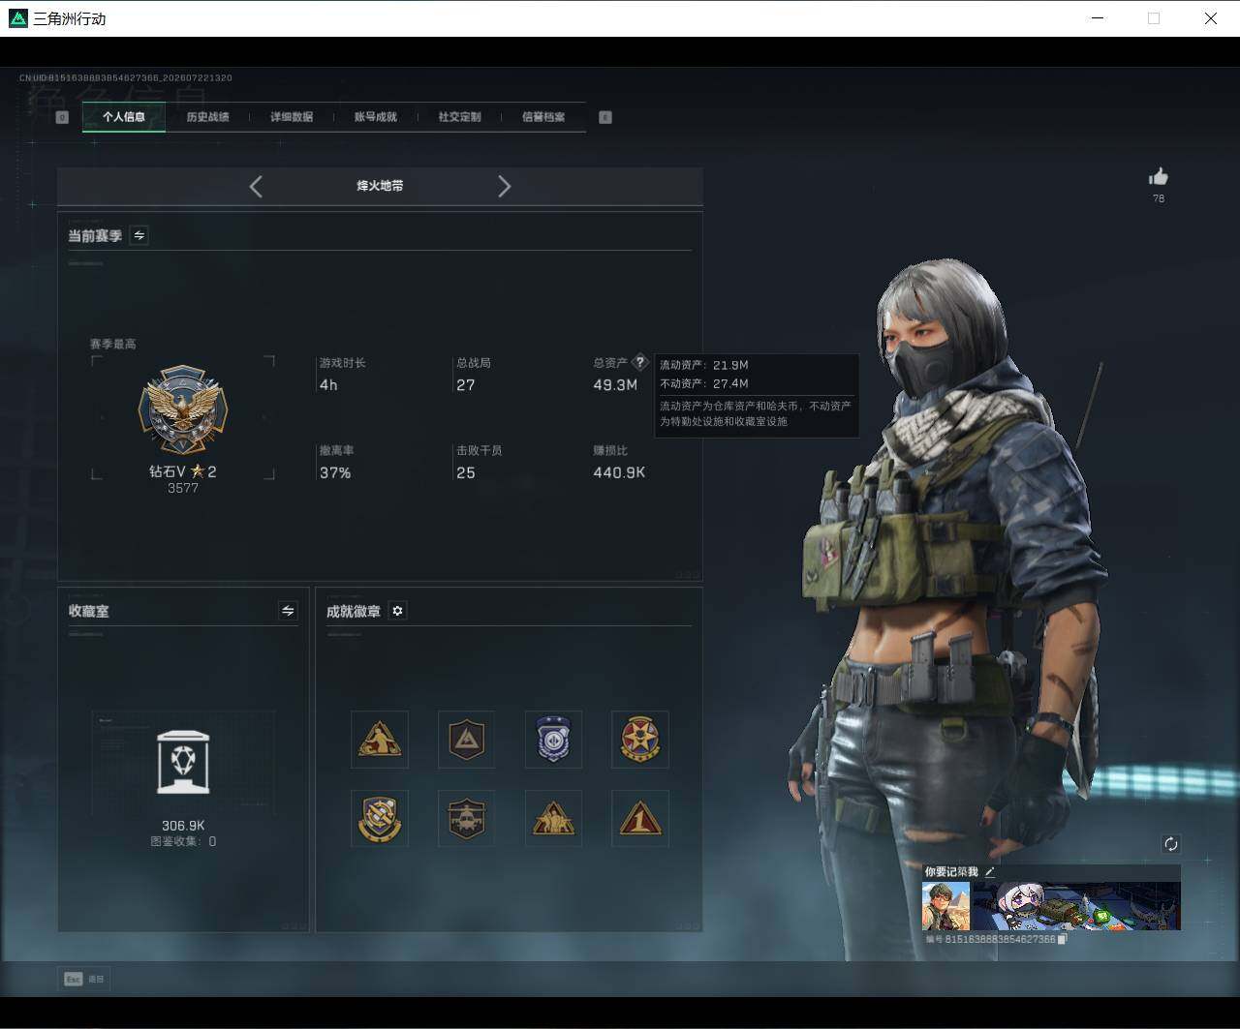Click the question mark beside 总资产
Viewport: 1240px width, 1029px height.
pyautogui.click(x=639, y=362)
